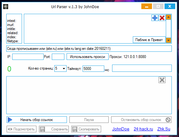The width and height of the screenshot is (179, 137).
Task: Click the Использовать прокси button
Action: coord(88,57)
